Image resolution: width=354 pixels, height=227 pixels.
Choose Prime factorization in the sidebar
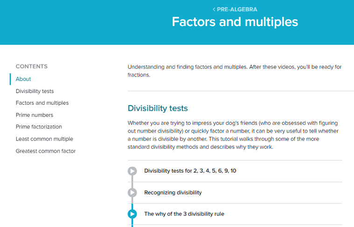click(x=39, y=127)
